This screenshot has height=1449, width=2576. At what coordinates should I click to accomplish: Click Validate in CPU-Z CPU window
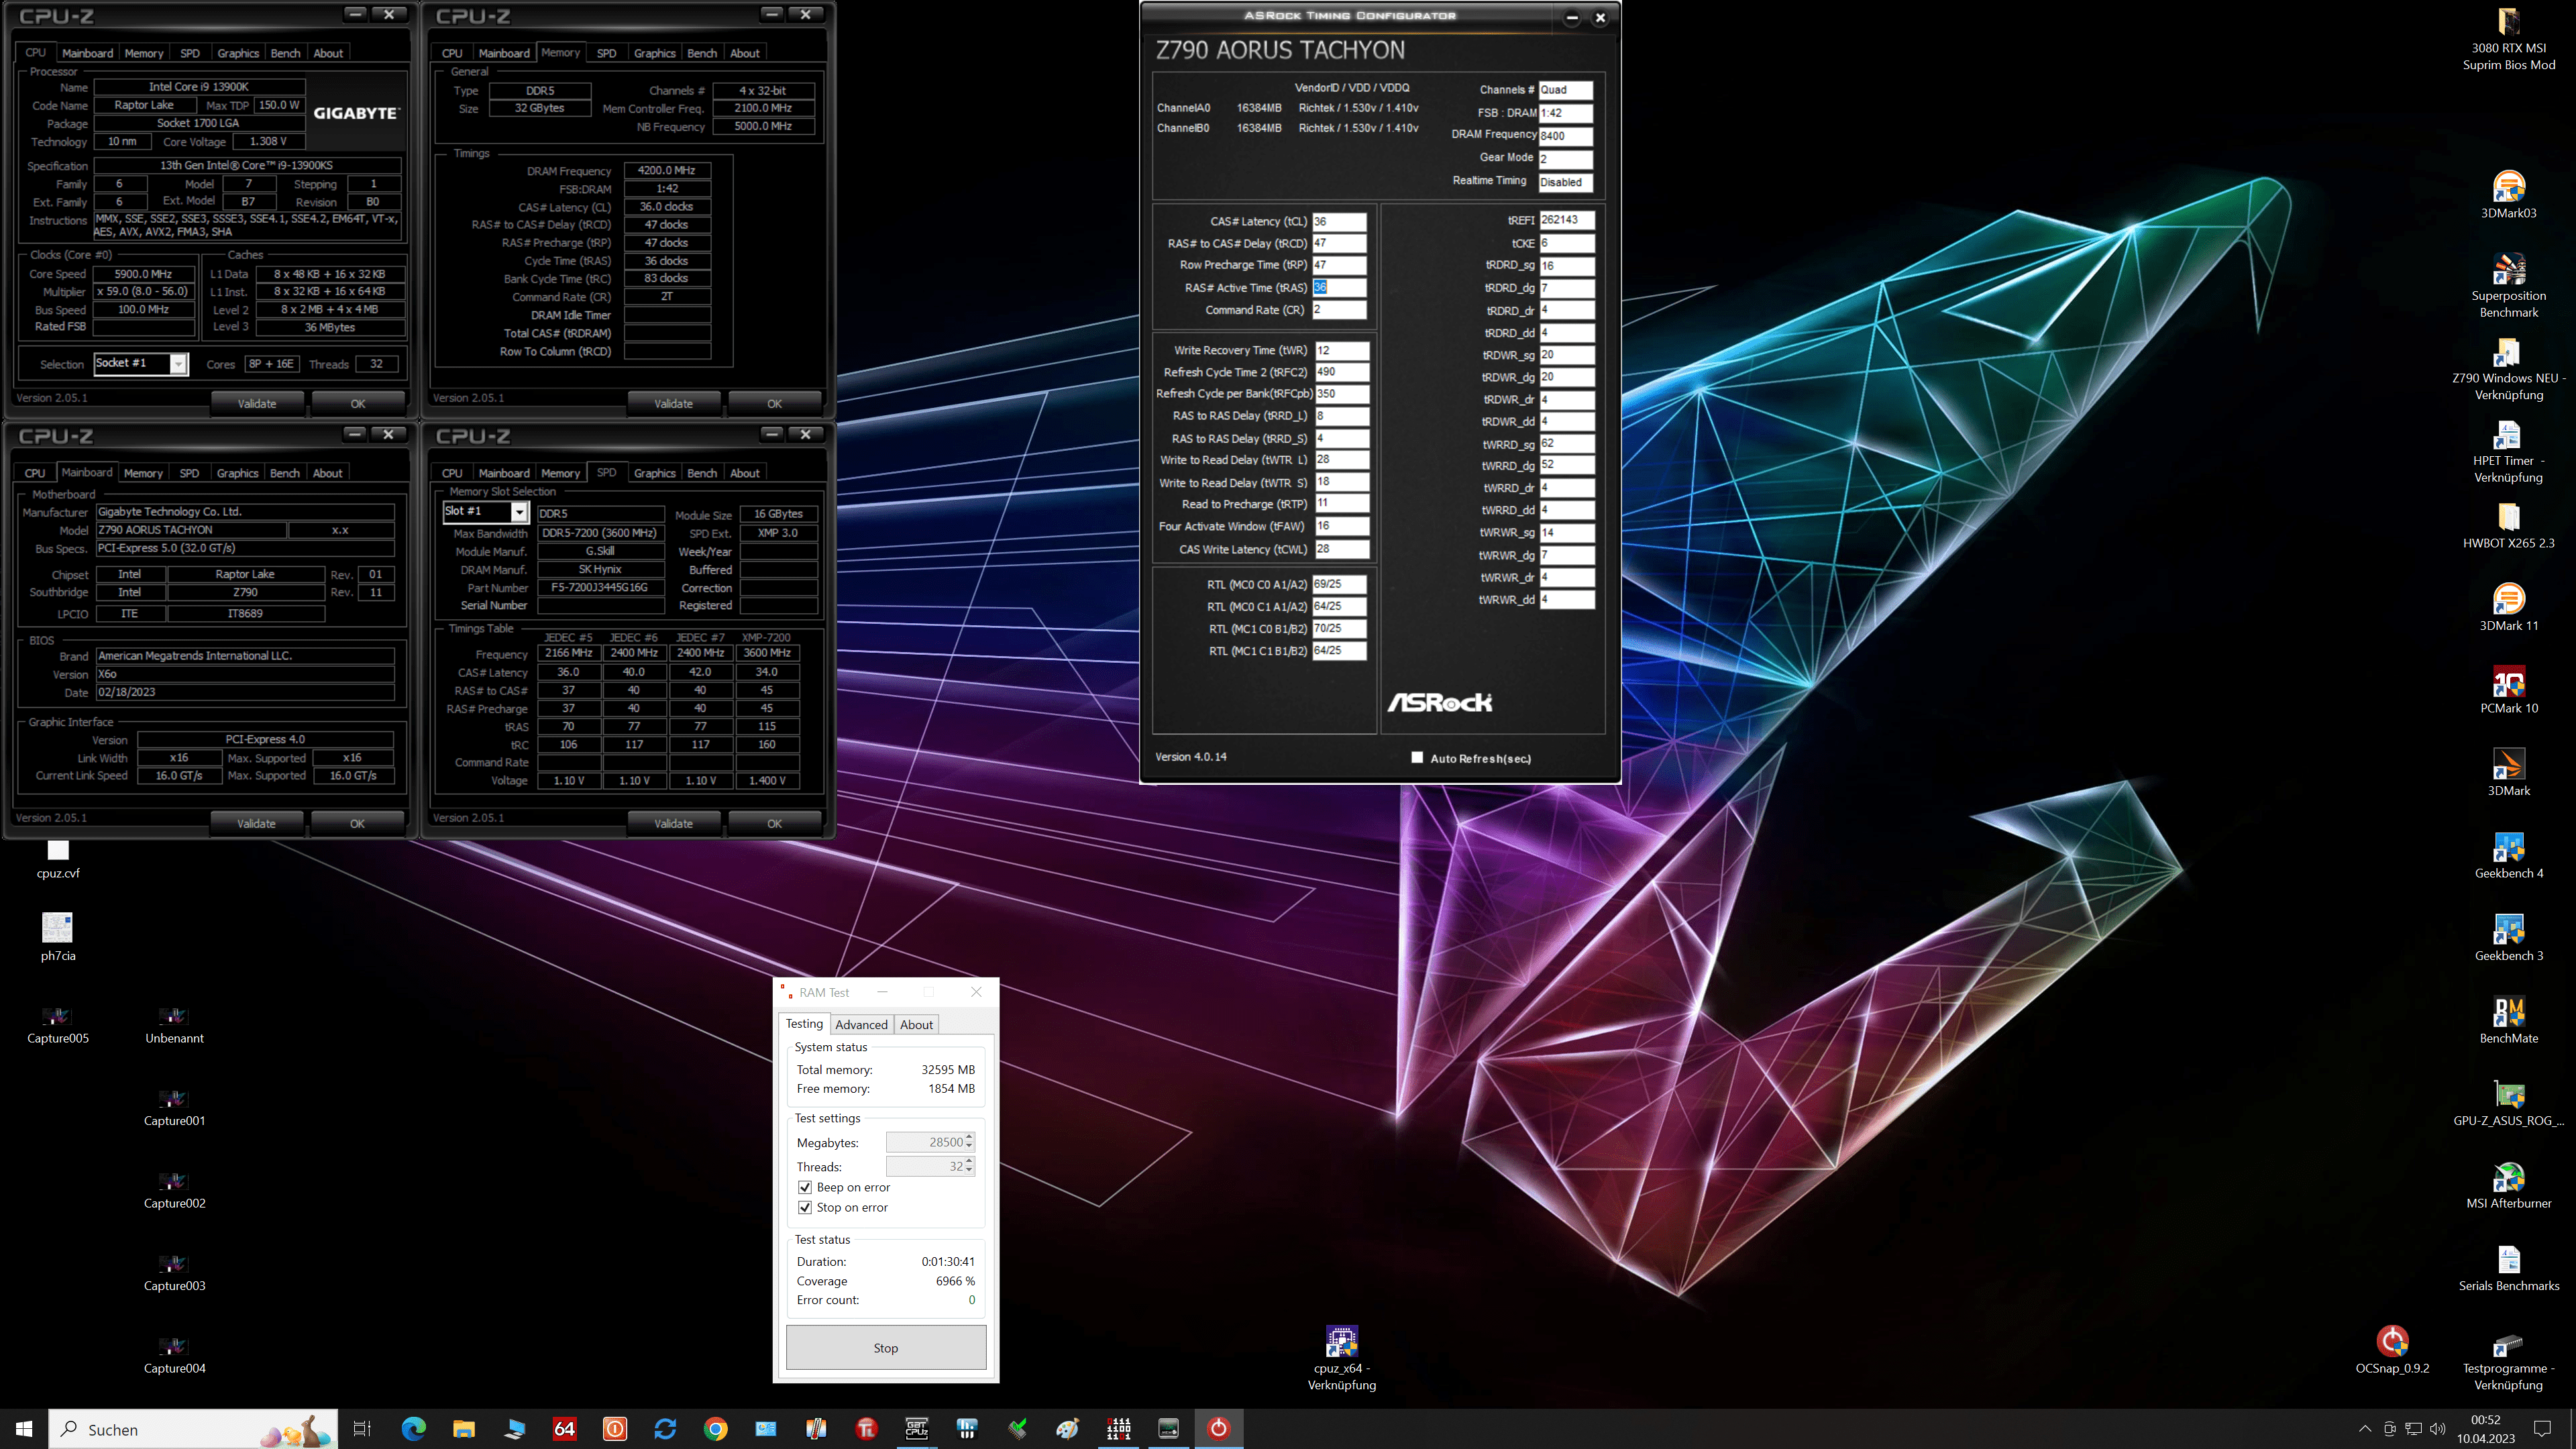click(256, 403)
